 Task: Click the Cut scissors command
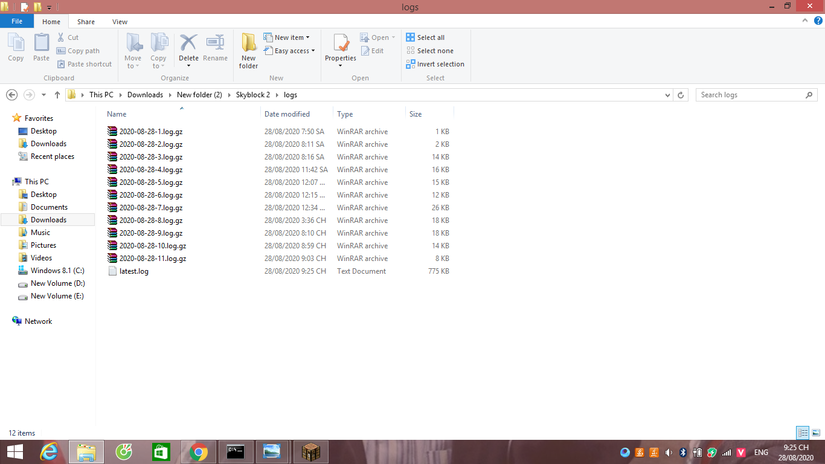click(x=68, y=37)
